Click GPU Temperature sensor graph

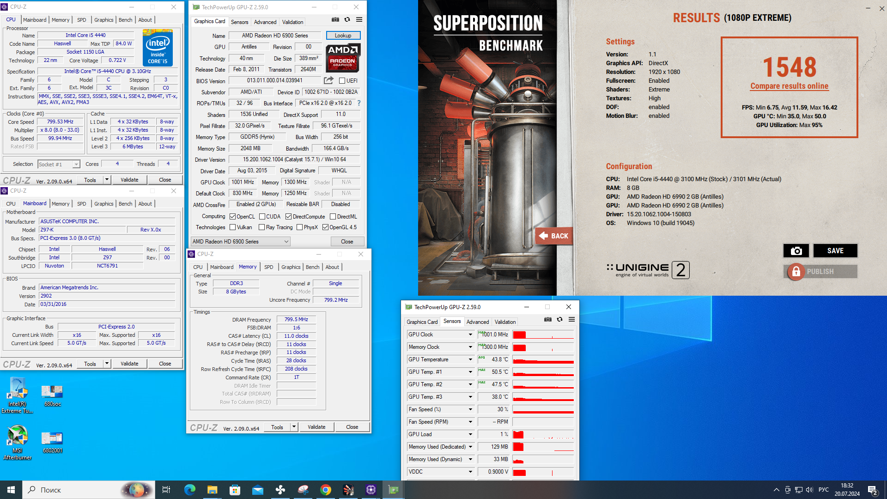point(543,359)
